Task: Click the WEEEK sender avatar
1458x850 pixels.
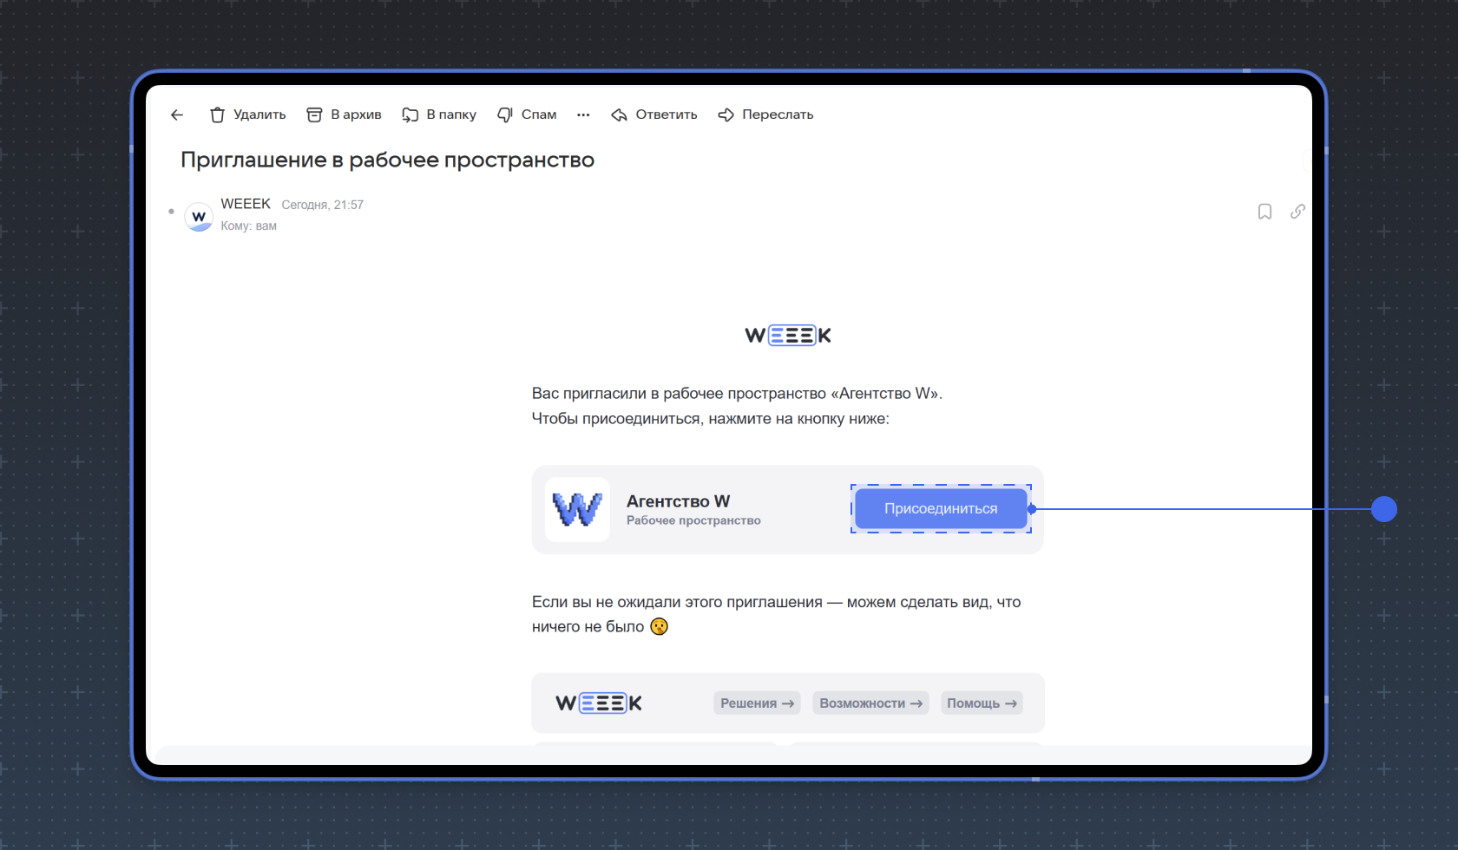Action: (x=199, y=216)
